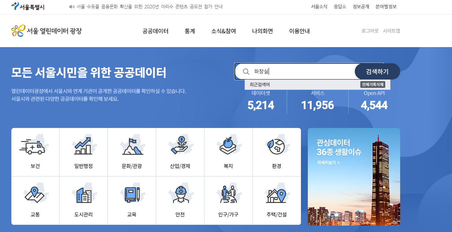Click the 보건 category label
Screen dimensions: 452x232
pos(35,166)
